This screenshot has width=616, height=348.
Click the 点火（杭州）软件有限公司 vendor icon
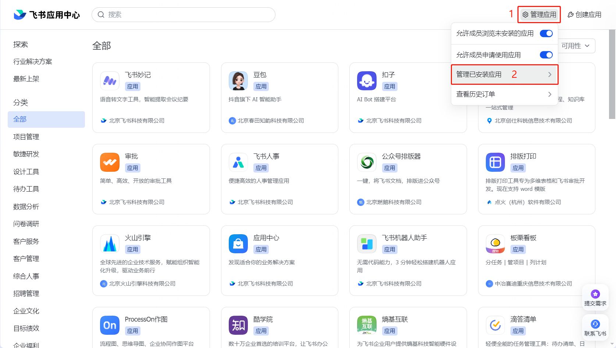(x=489, y=202)
